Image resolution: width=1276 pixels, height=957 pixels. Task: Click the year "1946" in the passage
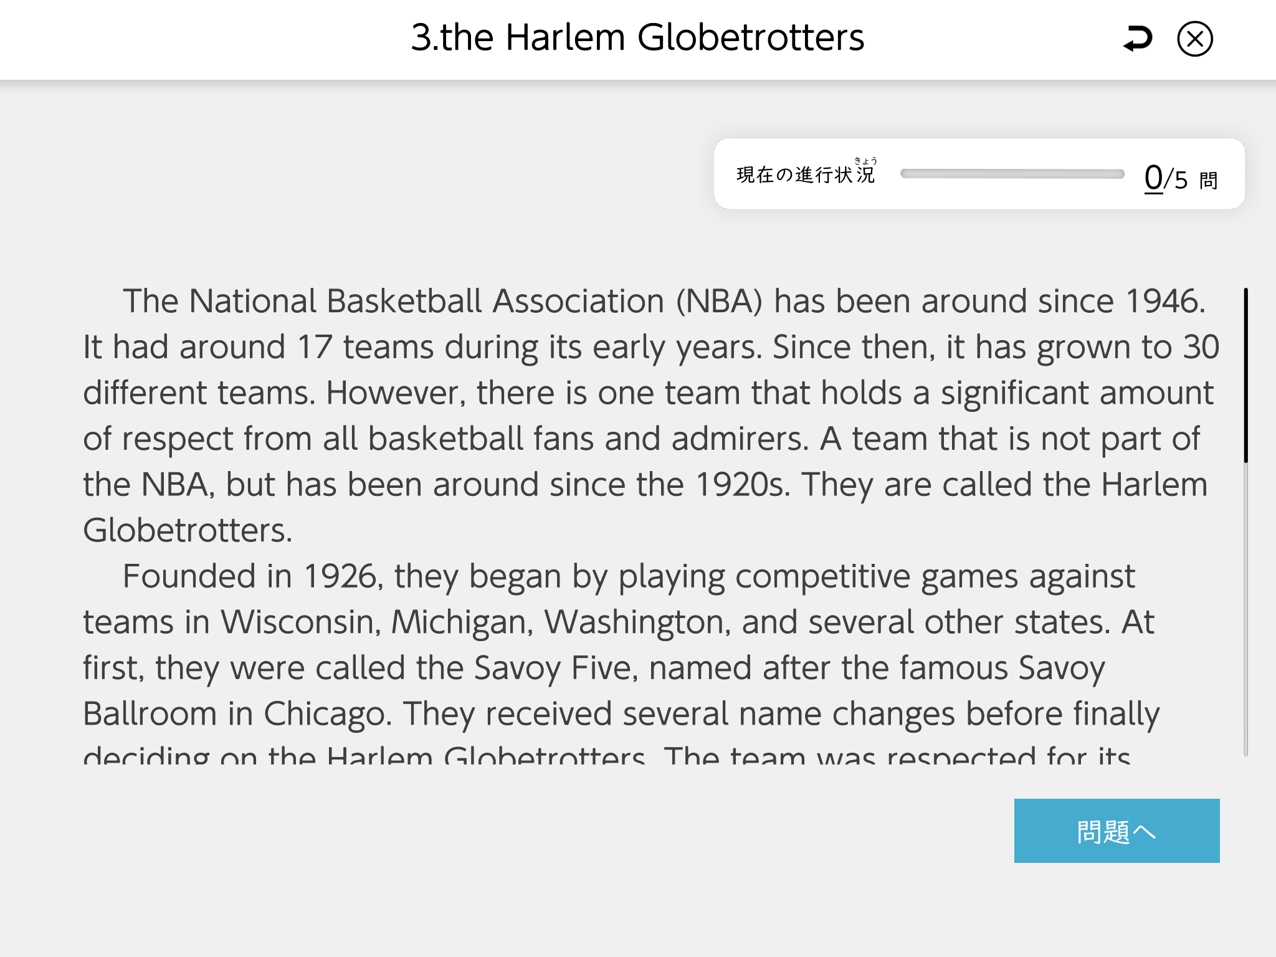(x=1164, y=302)
